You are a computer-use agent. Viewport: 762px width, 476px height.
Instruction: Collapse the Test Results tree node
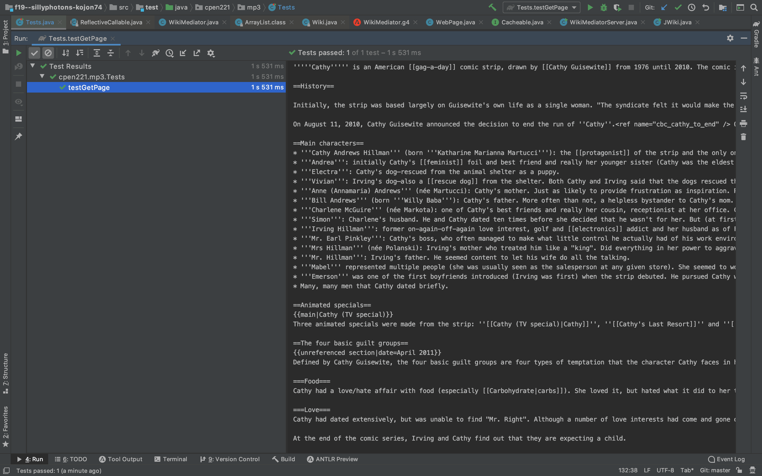pos(33,66)
